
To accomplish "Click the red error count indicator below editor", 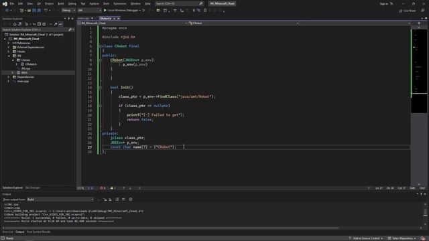I will (x=103, y=188).
